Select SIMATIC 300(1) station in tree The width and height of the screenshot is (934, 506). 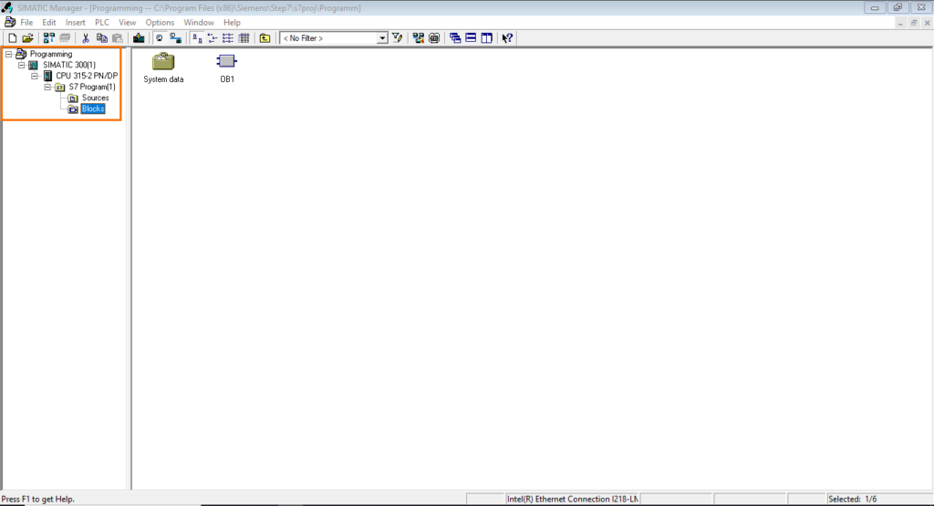[69, 65]
